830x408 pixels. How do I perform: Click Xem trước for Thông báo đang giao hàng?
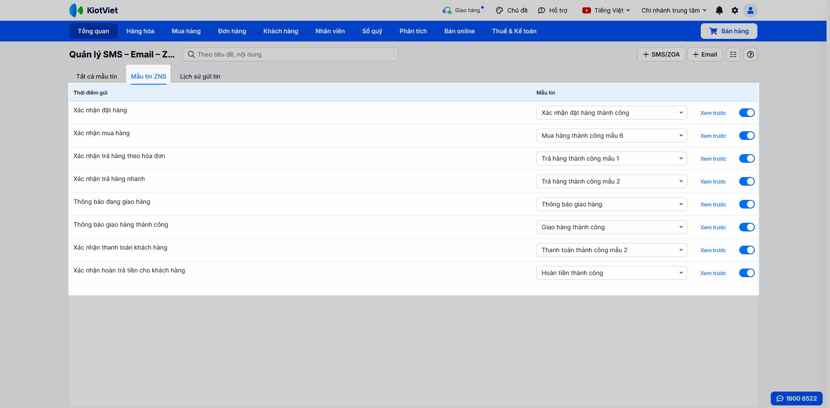pos(713,204)
